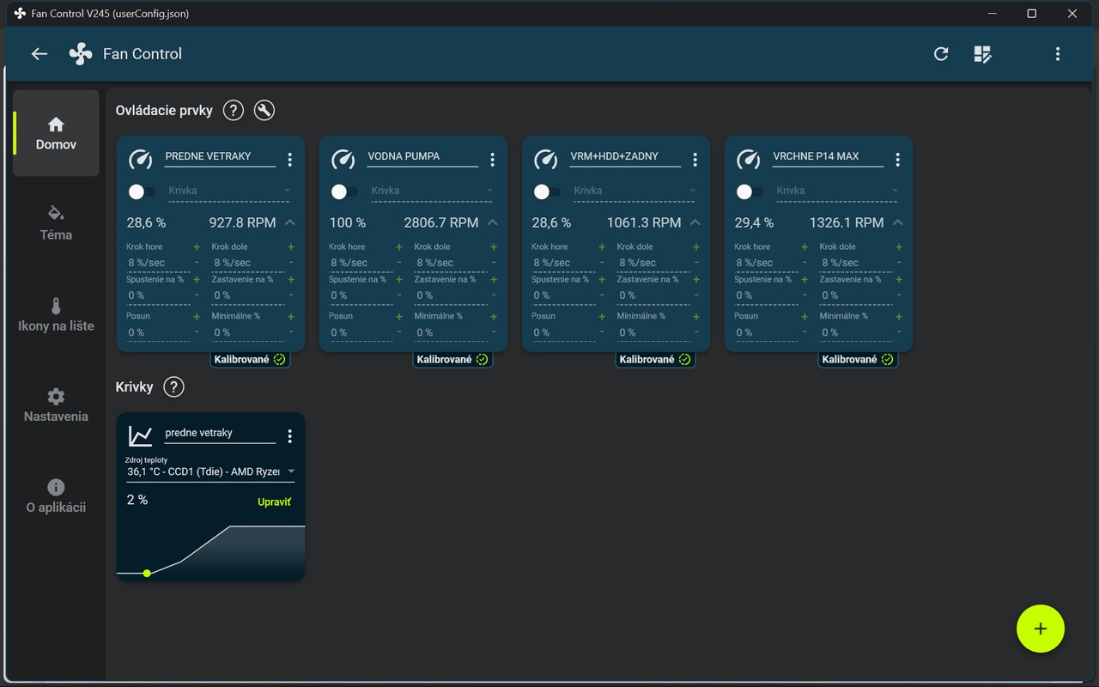Switch to the Téma sidebar tab
The image size is (1099, 687).
click(x=56, y=223)
